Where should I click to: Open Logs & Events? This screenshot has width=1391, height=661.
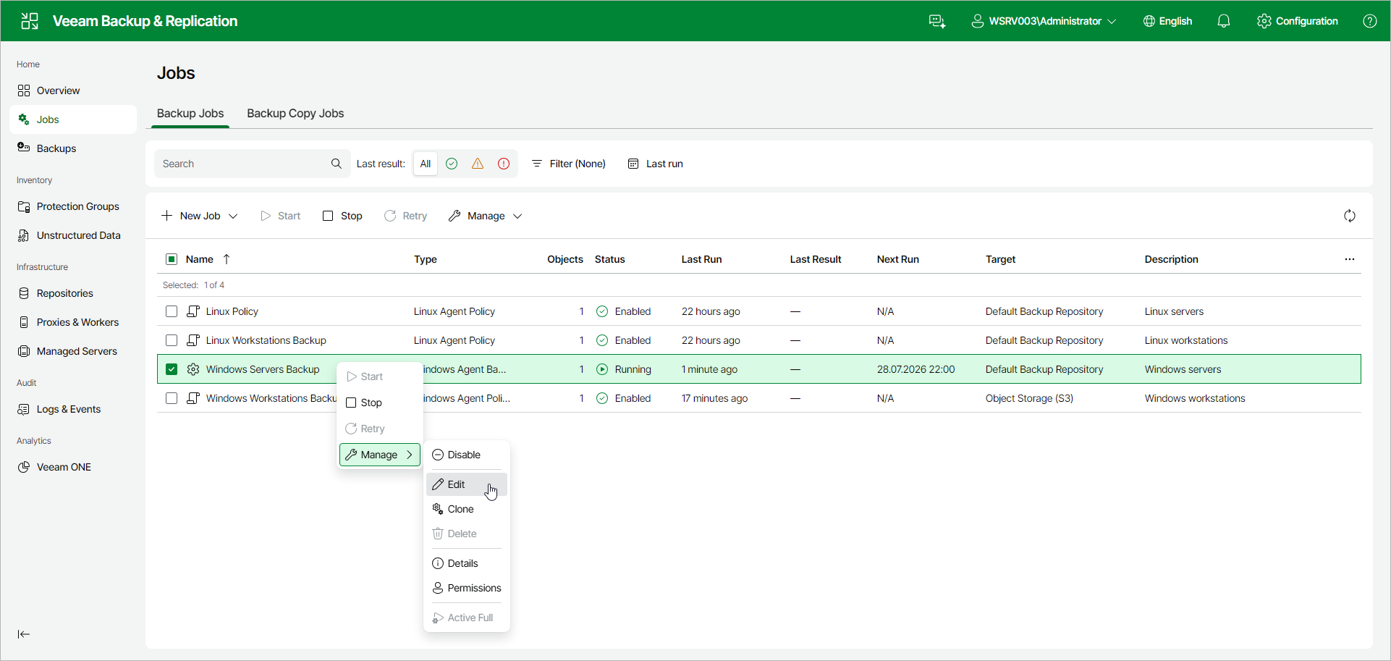click(x=73, y=409)
